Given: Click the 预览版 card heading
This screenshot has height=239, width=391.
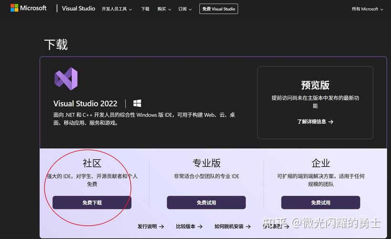Looking at the screenshot, I should [x=315, y=85].
